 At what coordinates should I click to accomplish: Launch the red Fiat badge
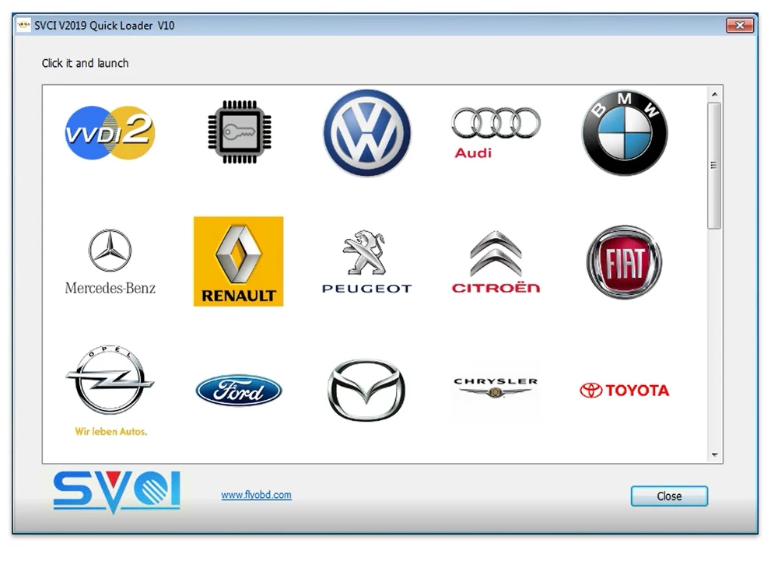coord(624,261)
